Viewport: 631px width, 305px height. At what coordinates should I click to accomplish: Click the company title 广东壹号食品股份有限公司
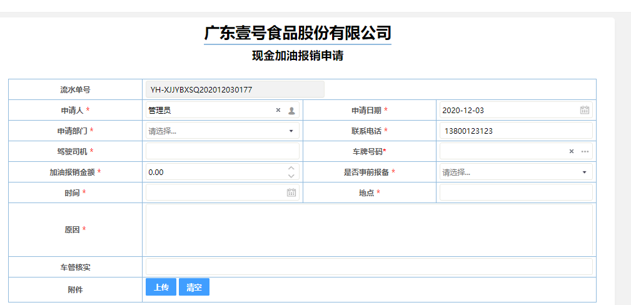(x=298, y=33)
